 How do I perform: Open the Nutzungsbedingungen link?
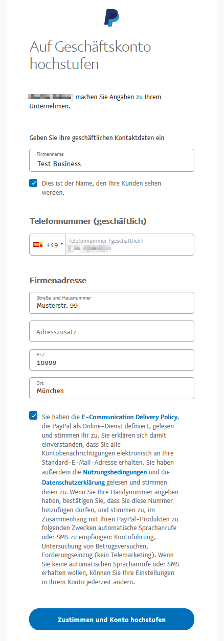click(x=115, y=472)
